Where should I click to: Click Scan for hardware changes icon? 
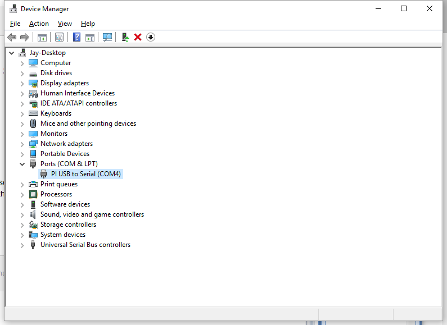click(107, 37)
